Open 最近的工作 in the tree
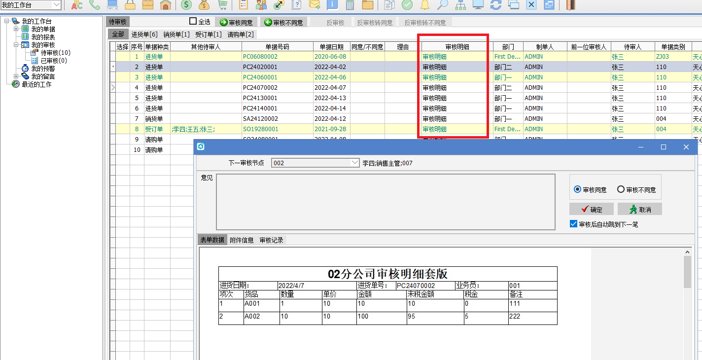The height and width of the screenshot is (360, 702). tap(36, 84)
